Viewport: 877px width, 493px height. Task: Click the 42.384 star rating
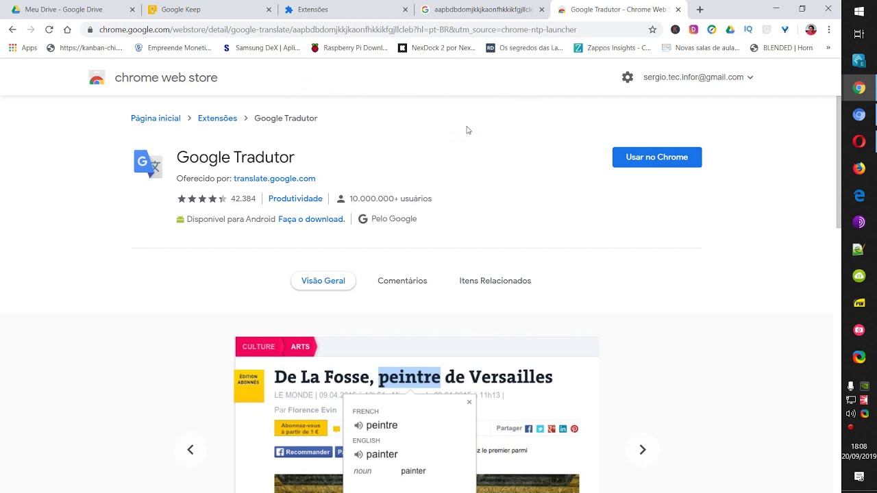tap(216, 199)
